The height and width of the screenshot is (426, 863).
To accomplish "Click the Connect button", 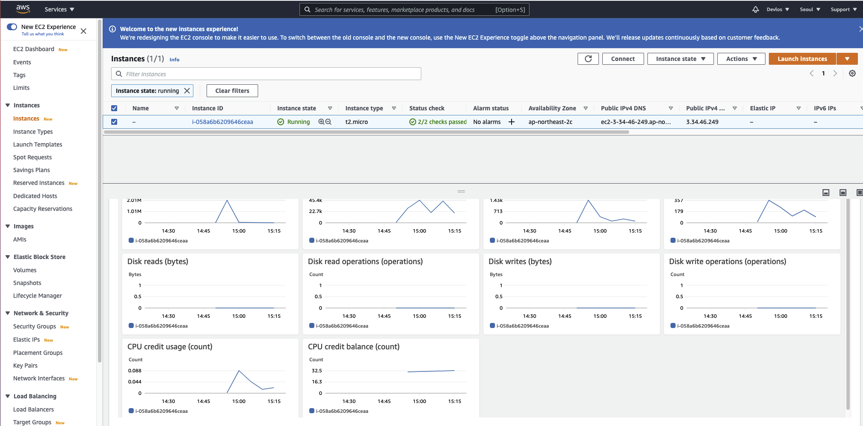I will tap(623, 59).
